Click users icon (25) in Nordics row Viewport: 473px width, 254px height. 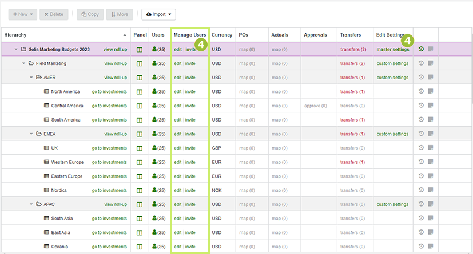158,190
